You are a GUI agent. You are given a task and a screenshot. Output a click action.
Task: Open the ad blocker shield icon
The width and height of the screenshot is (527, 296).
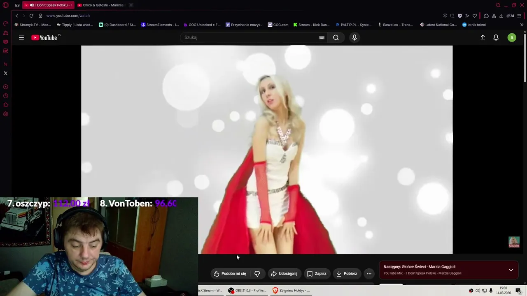point(460,16)
